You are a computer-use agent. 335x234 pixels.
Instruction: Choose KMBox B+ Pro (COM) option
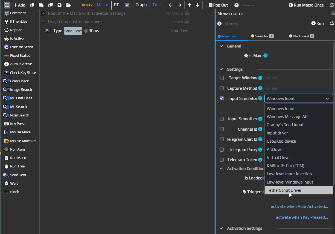299,166
